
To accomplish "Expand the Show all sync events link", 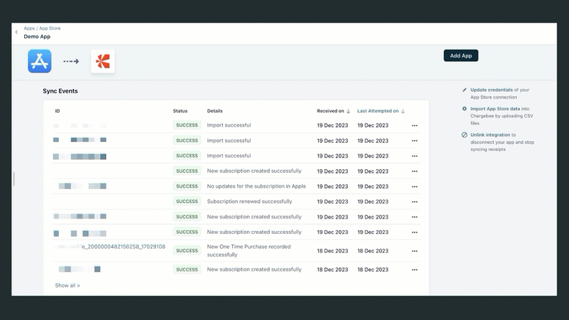I will pyautogui.click(x=68, y=285).
